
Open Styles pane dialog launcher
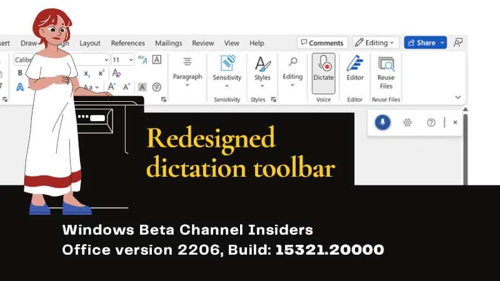tap(273, 99)
